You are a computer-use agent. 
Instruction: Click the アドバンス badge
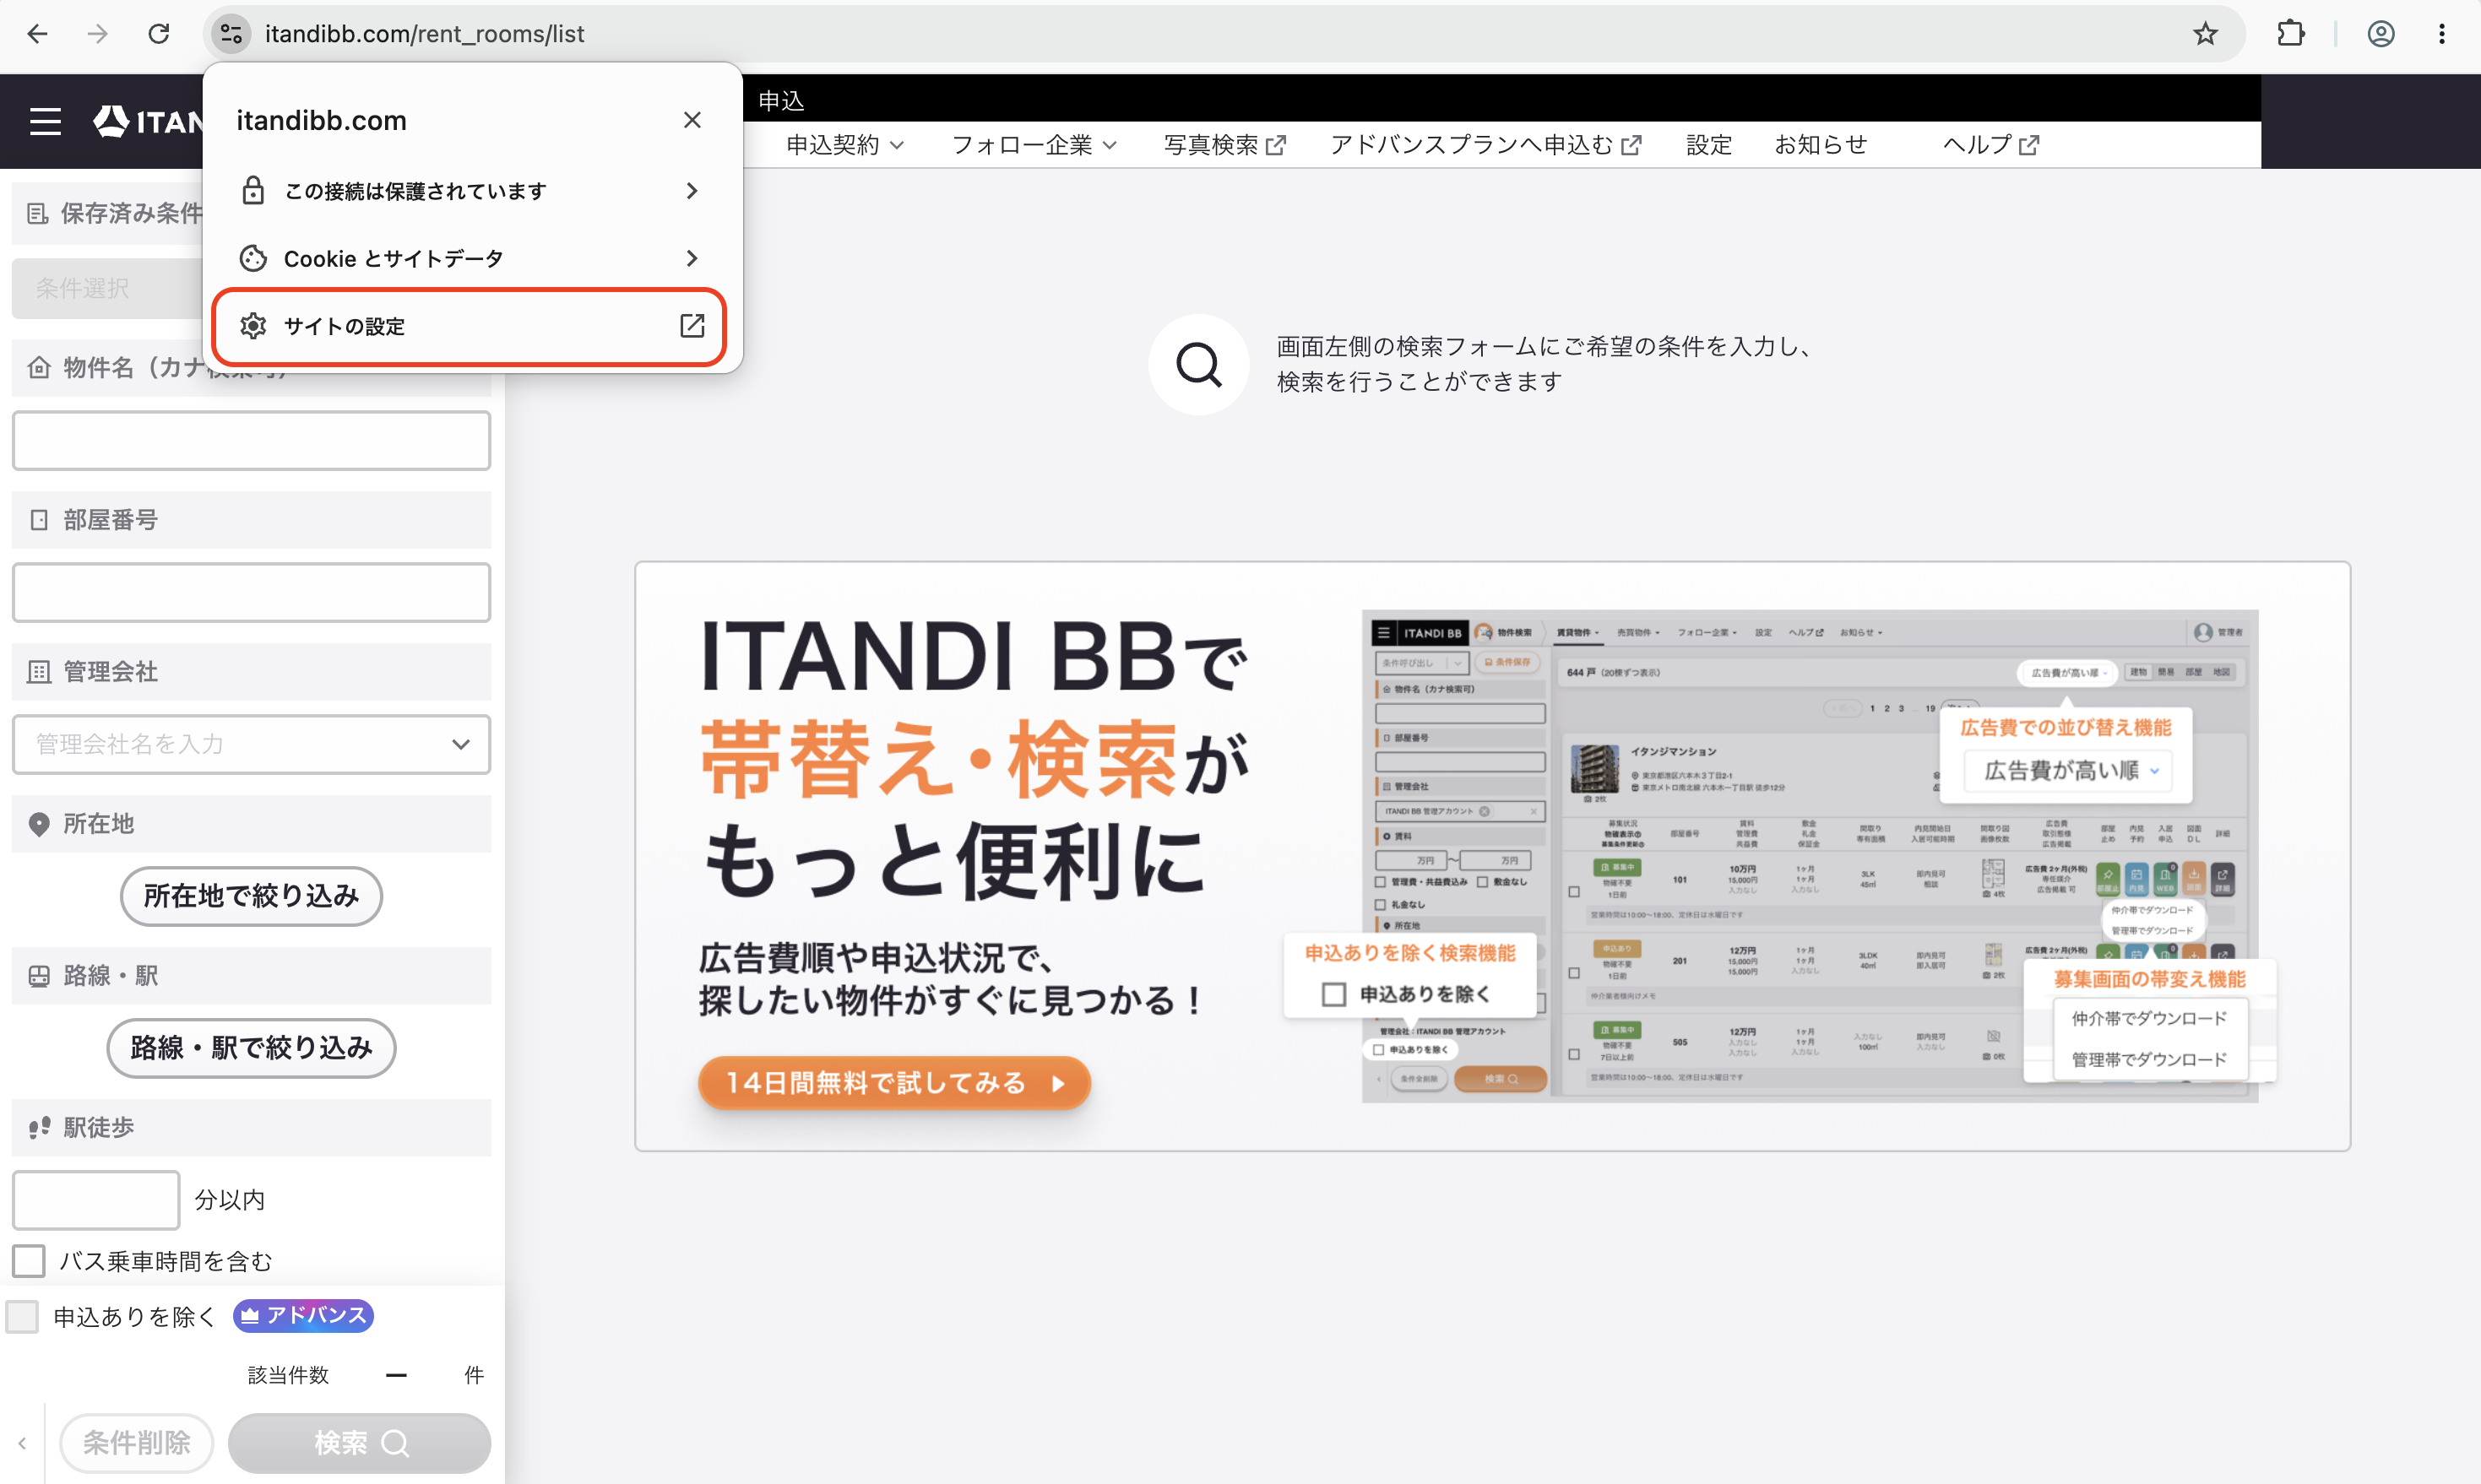(x=303, y=1315)
